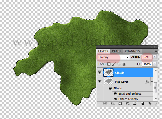Lock layer position
The width and height of the screenshot is (162, 119).
click(119, 64)
